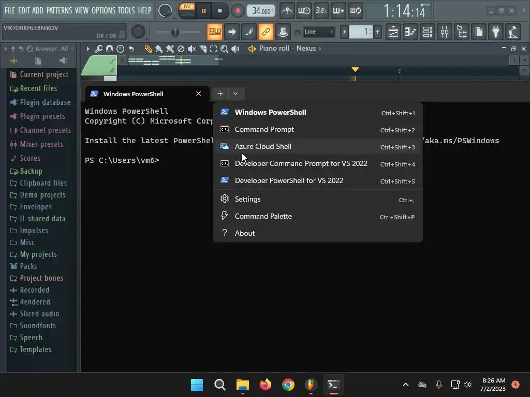
Task: Click the wait for input icon
Action: tap(304, 11)
